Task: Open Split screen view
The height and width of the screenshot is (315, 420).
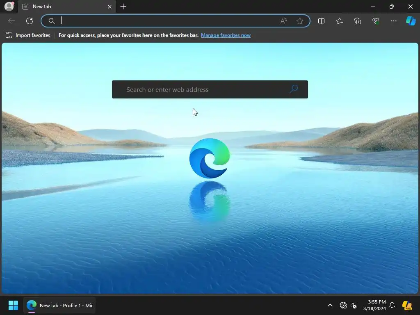Action: point(321,21)
